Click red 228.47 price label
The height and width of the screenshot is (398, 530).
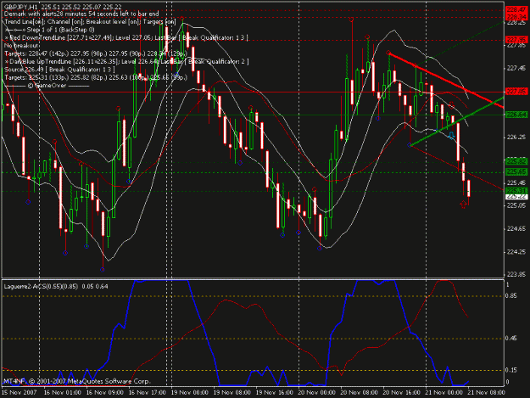[516, 10]
